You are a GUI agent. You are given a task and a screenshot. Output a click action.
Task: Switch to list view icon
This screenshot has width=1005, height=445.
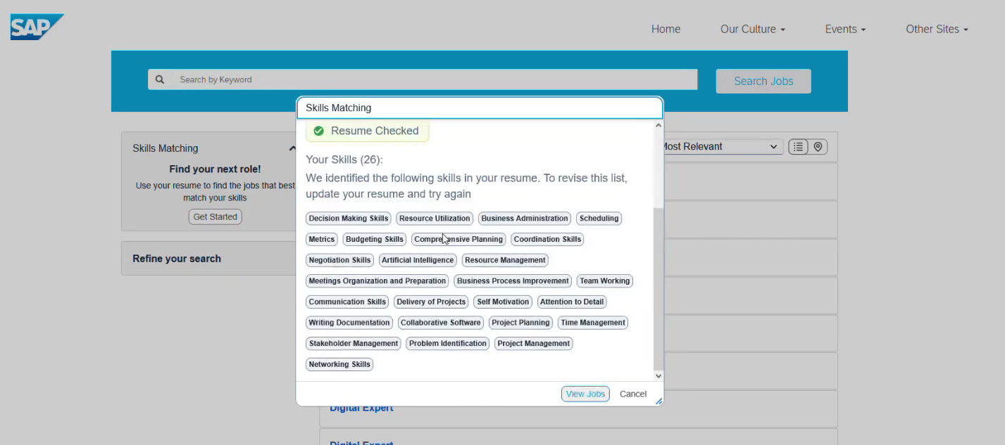[x=798, y=147]
